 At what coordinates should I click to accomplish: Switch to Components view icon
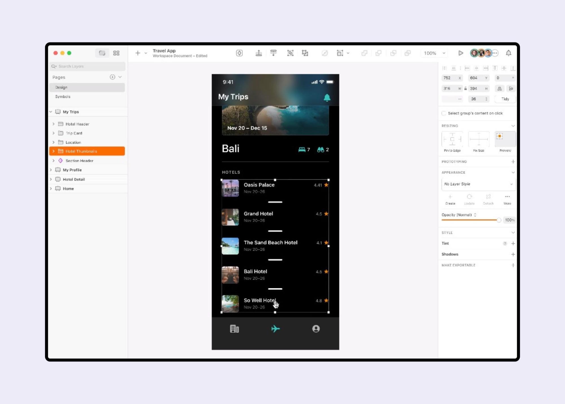116,53
